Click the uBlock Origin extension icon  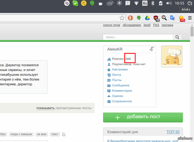coord(156,18)
